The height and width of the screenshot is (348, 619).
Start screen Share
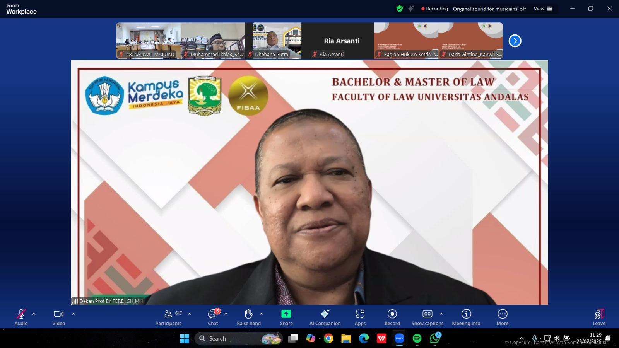[x=286, y=317]
